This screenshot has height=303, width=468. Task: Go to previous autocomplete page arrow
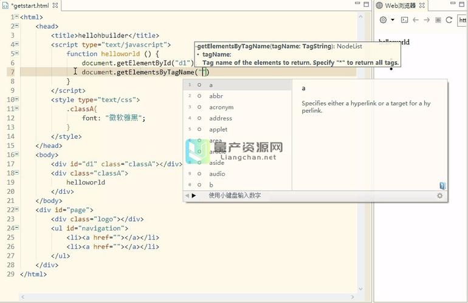click(187, 196)
